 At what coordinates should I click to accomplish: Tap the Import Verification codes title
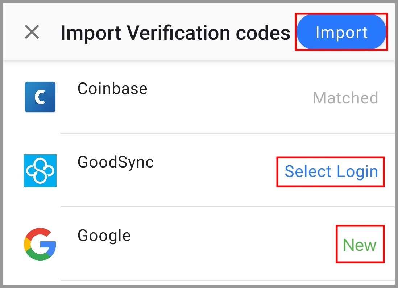click(x=176, y=33)
